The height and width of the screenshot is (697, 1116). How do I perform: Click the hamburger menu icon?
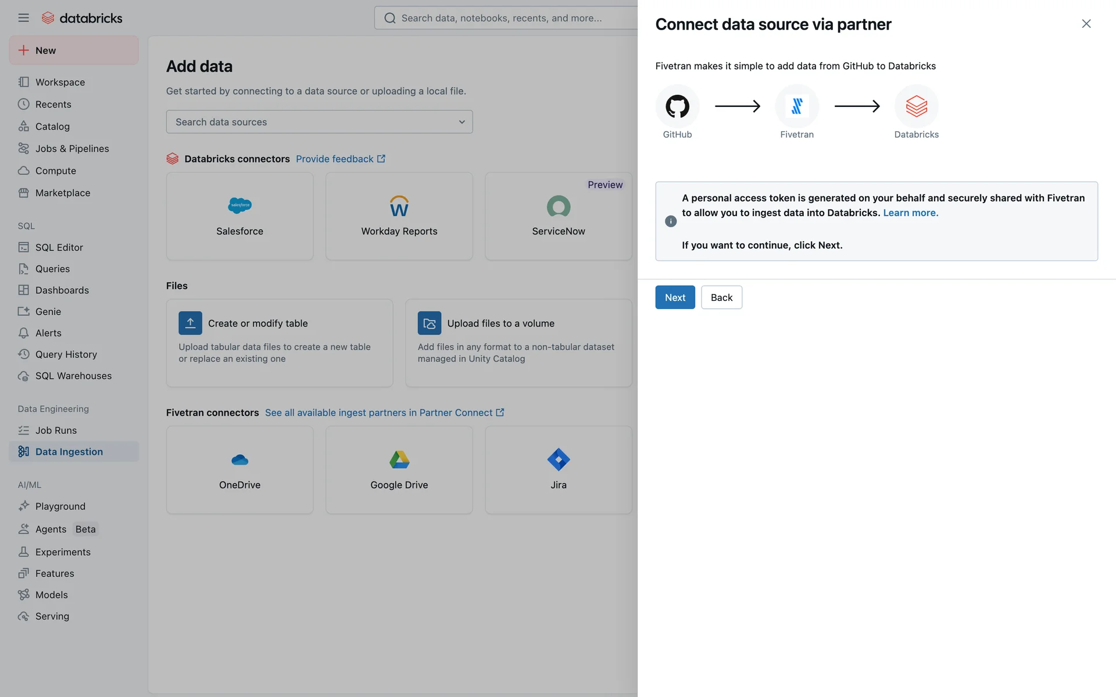(x=23, y=18)
